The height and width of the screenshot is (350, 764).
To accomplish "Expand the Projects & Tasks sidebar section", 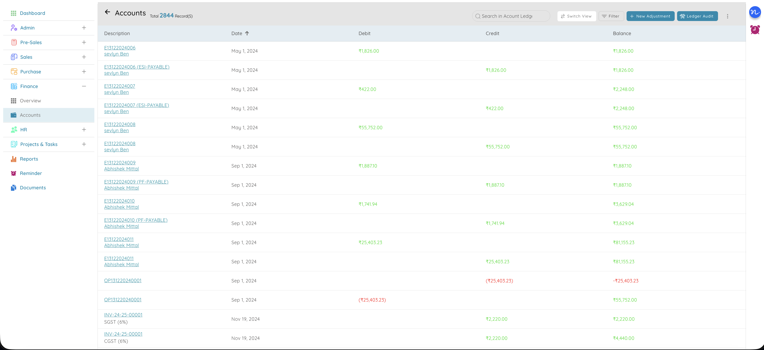I will [84, 144].
